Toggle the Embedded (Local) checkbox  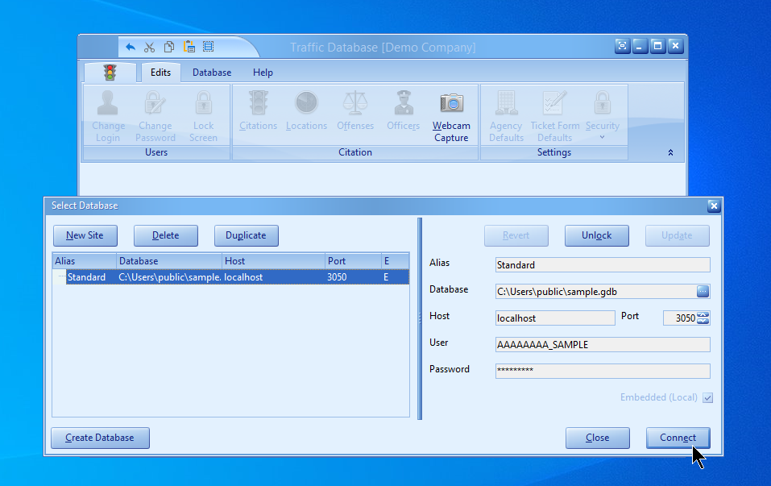pos(707,397)
